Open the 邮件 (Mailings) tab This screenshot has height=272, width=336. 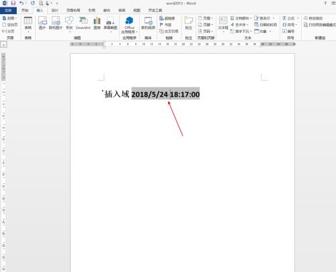click(107, 10)
